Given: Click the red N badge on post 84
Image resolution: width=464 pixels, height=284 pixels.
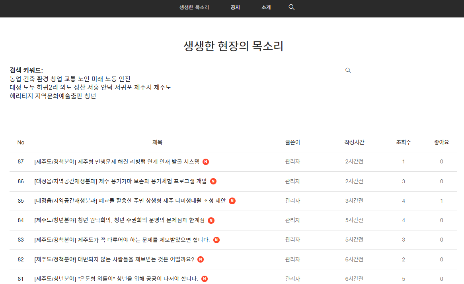Looking at the screenshot, I should pos(211,220).
